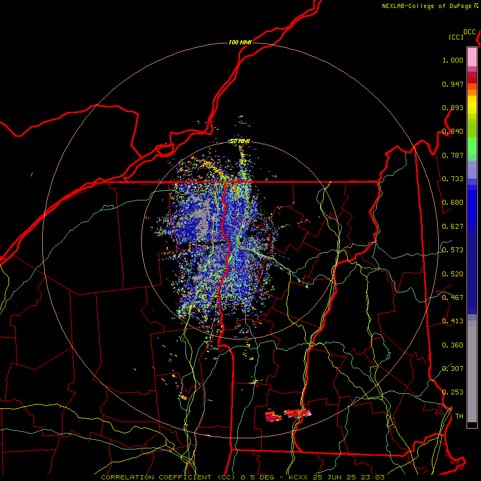Select the 0.787 color scale value
This screenshot has width=481, height=481.
pyautogui.click(x=453, y=155)
